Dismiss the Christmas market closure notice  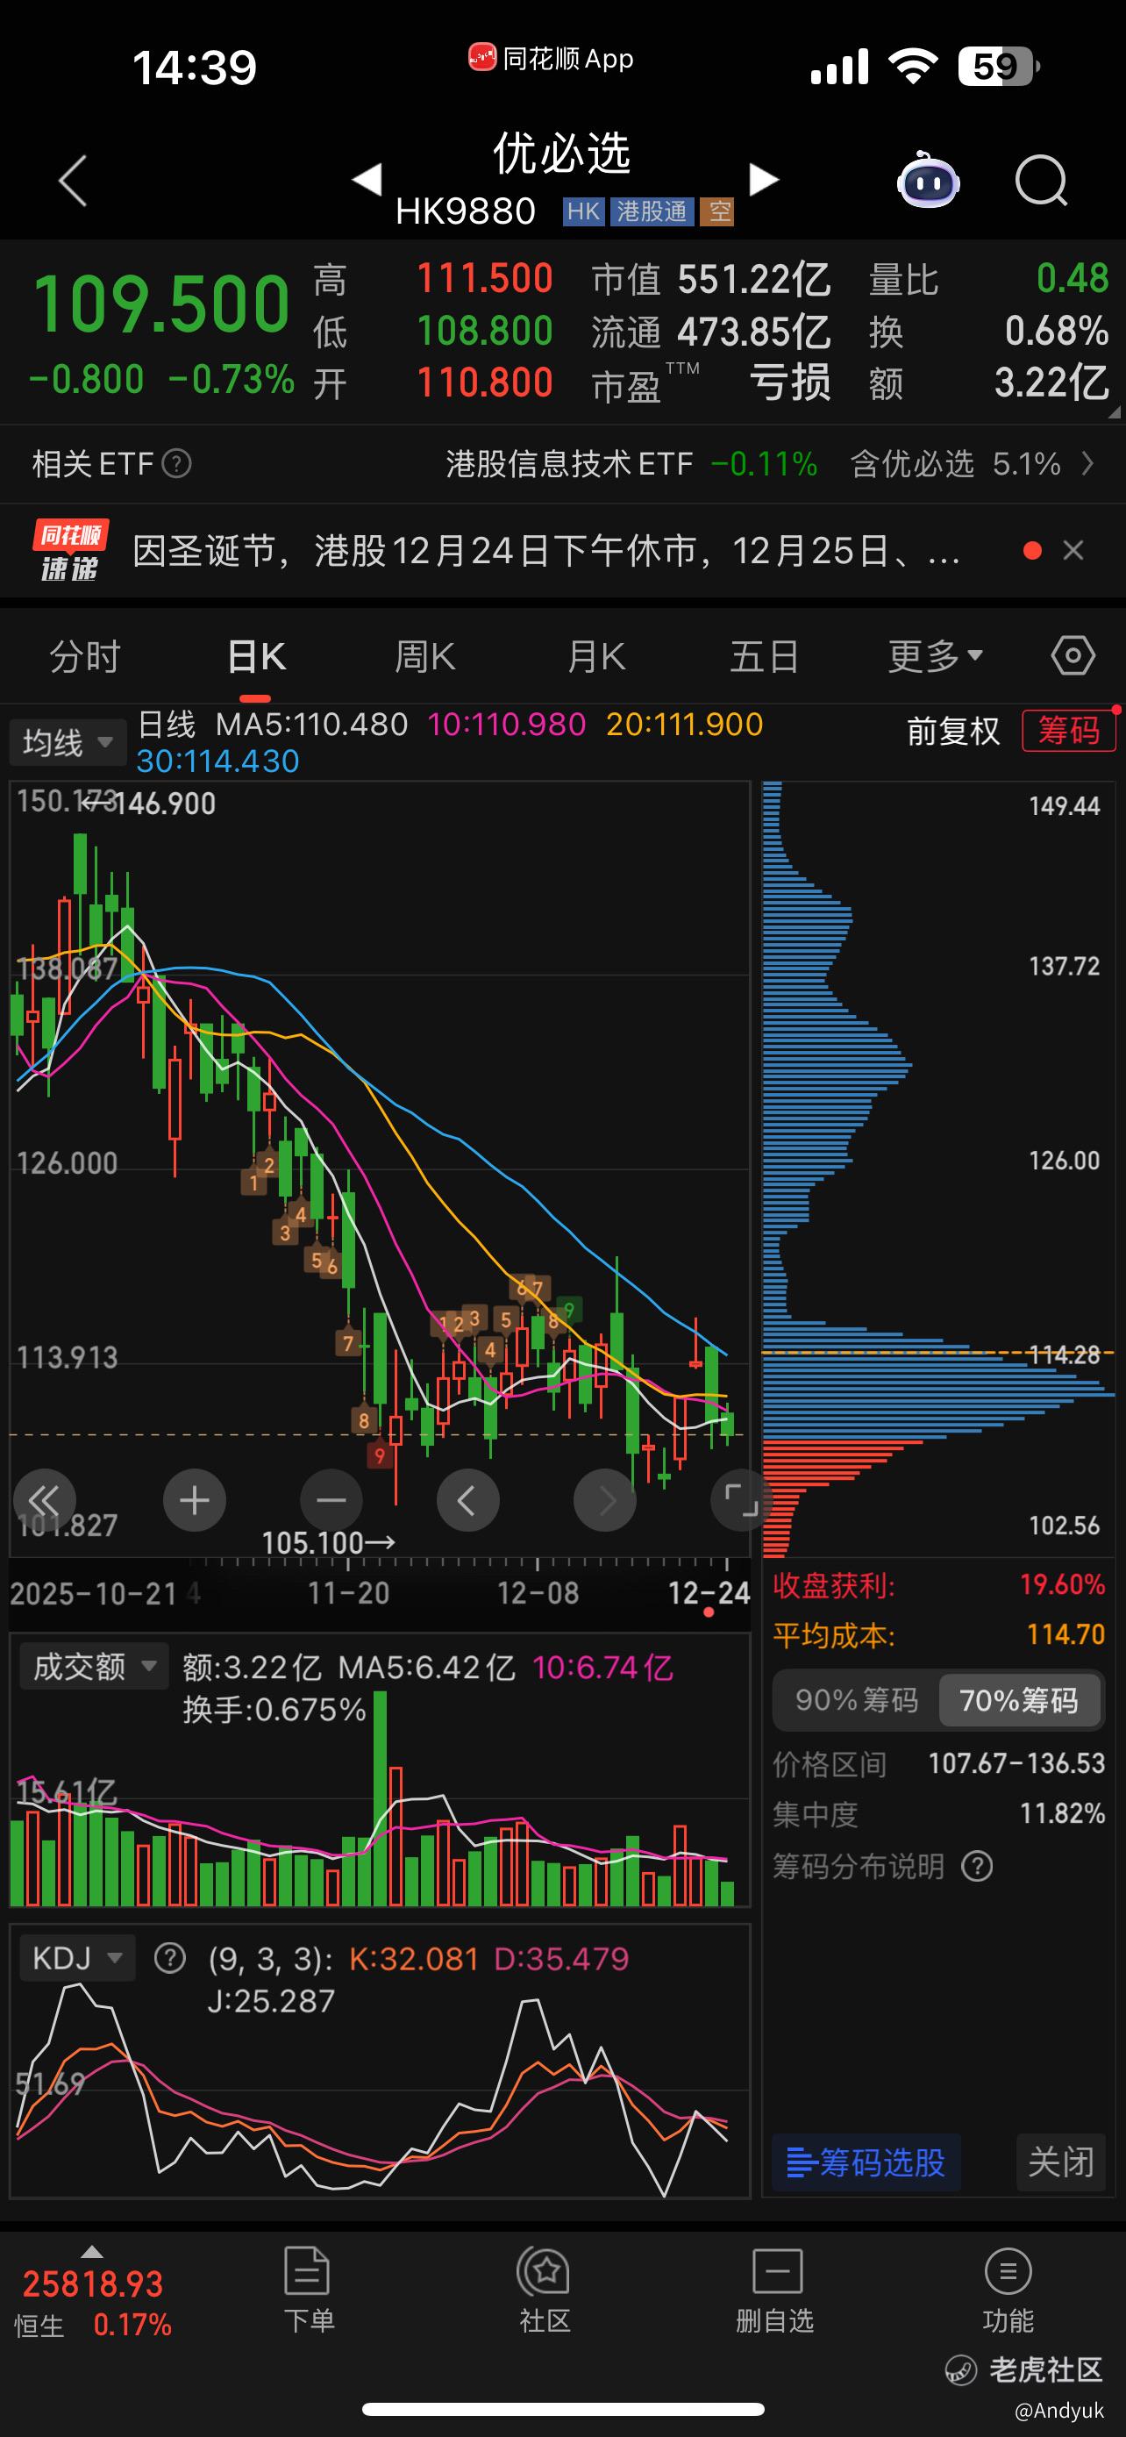(1073, 551)
